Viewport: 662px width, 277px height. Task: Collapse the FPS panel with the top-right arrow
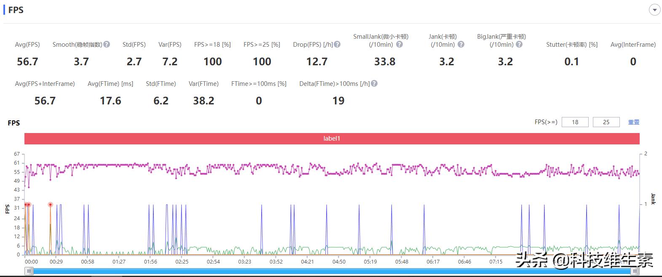pos(654,10)
